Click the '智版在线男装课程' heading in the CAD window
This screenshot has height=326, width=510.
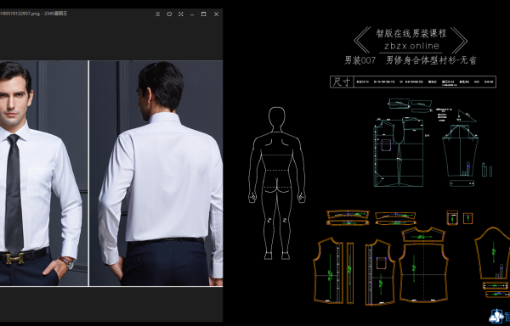[411, 33]
